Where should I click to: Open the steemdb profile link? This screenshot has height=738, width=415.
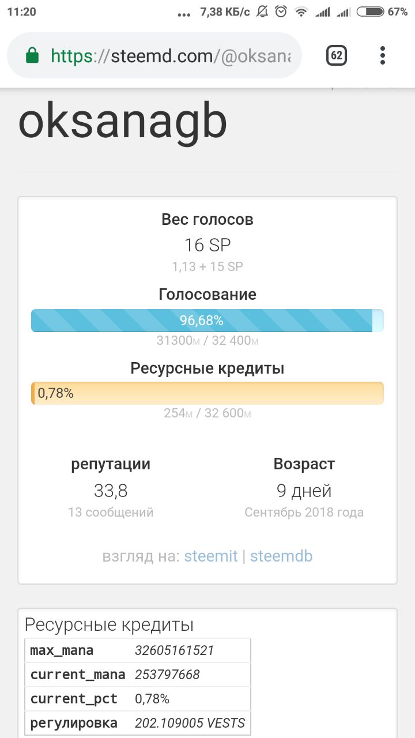[x=281, y=556]
